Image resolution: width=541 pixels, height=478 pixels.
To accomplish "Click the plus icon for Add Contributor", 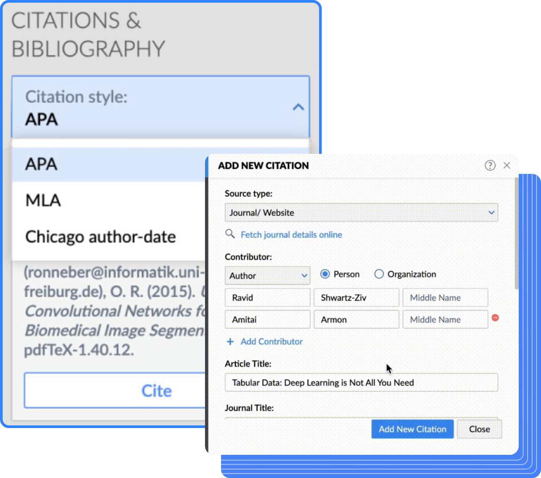I will 230,342.
